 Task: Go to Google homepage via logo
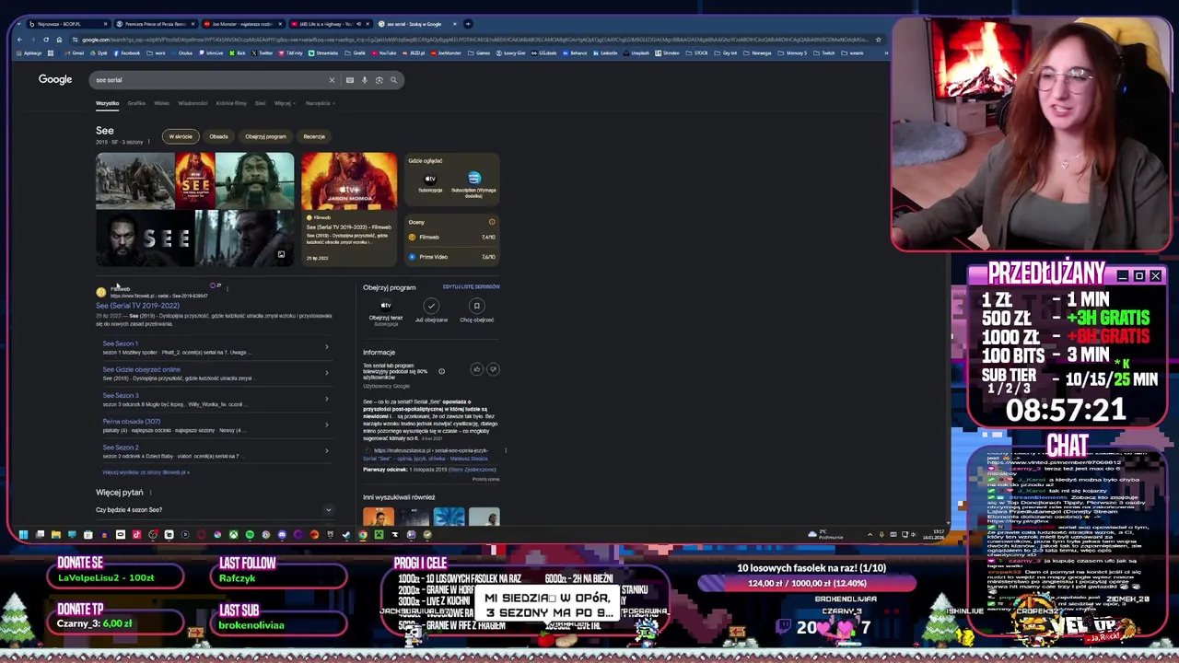pyautogui.click(x=55, y=79)
